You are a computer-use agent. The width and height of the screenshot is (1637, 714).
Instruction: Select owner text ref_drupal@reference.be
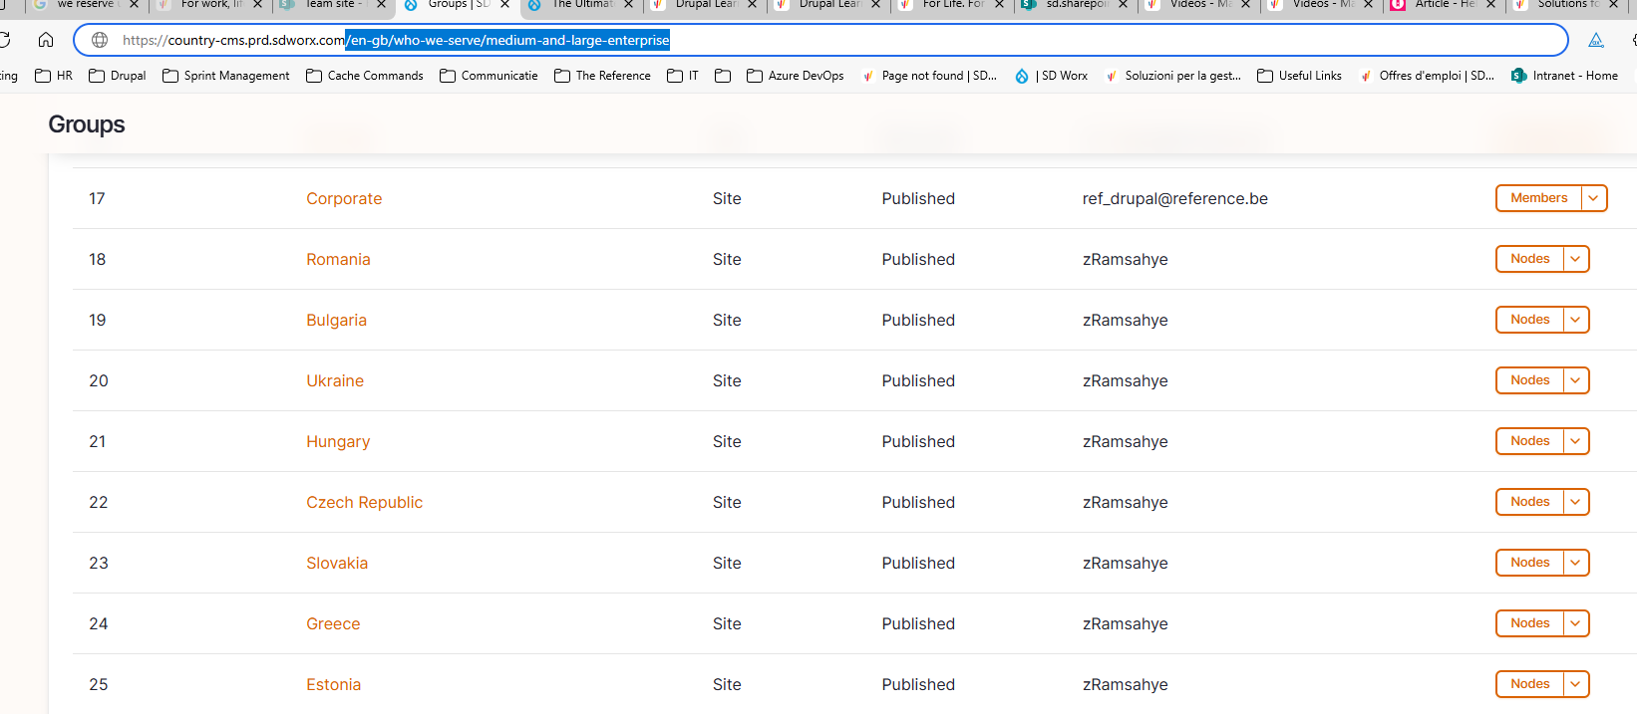click(1175, 198)
